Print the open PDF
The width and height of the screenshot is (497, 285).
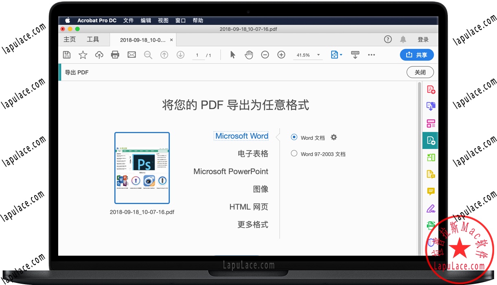[x=115, y=55]
